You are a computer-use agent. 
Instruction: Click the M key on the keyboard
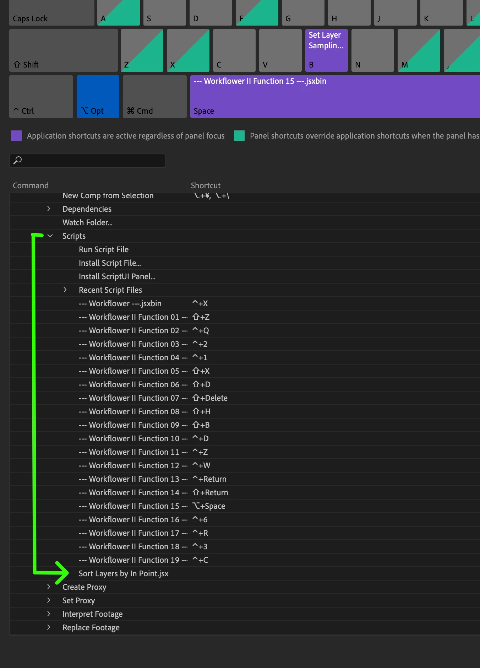pos(419,50)
